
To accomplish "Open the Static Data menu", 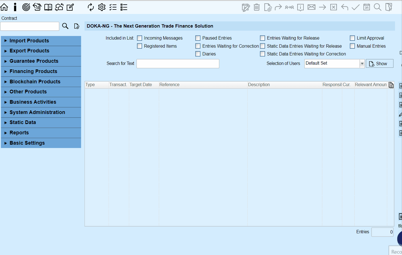I will (x=41, y=123).
